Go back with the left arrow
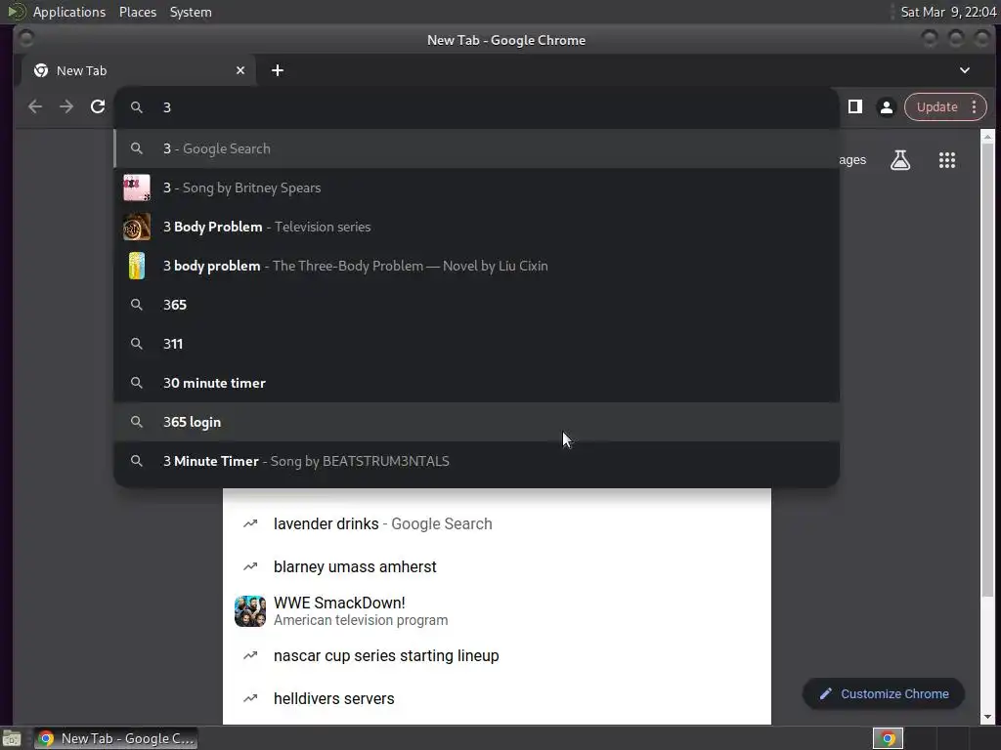Screen dimensions: 1001x750 (x=35, y=106)
